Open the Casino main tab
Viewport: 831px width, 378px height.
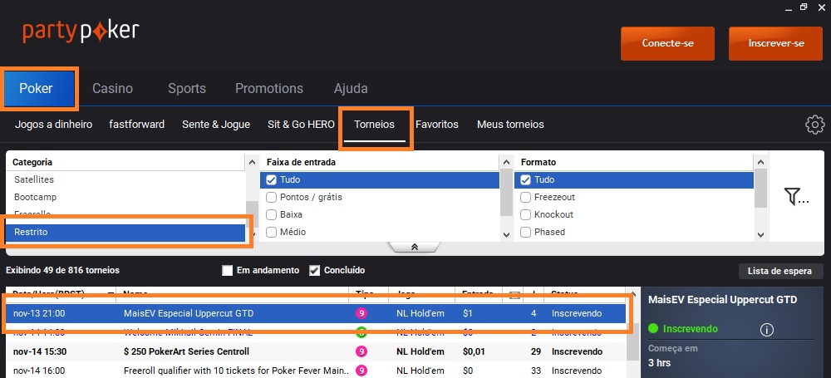pos(112,89)
